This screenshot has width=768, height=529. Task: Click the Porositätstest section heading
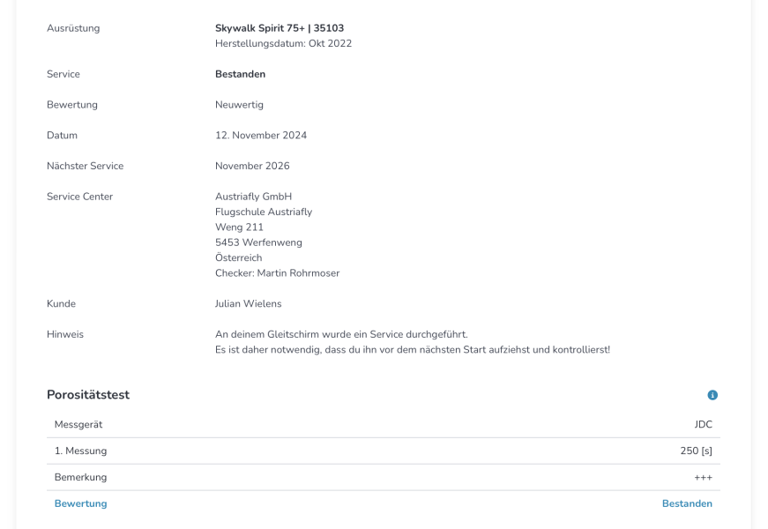88,395
